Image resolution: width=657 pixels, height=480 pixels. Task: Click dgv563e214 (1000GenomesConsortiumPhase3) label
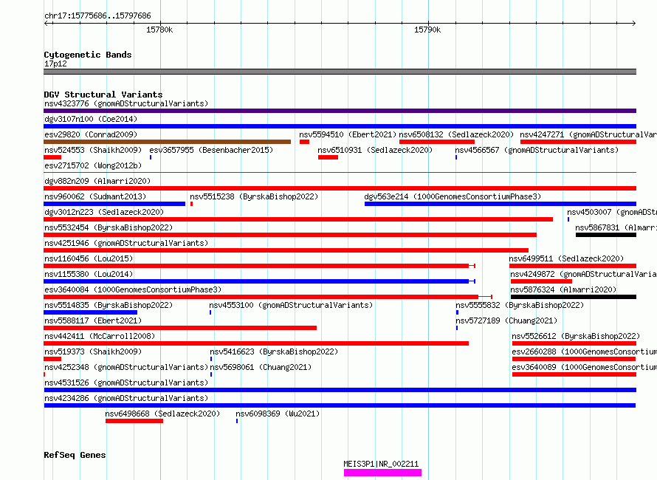tap(453, 196)
